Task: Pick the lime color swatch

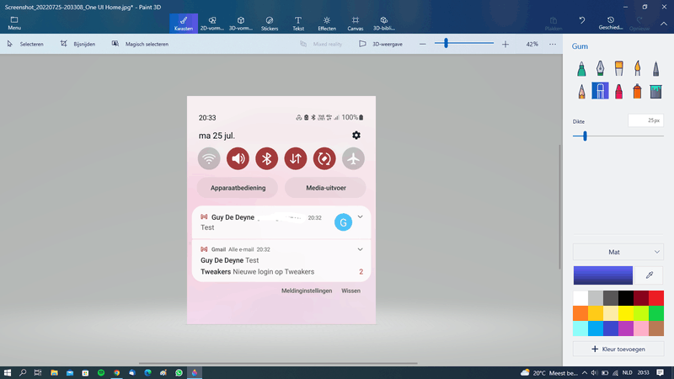Action: click(641, 312)
